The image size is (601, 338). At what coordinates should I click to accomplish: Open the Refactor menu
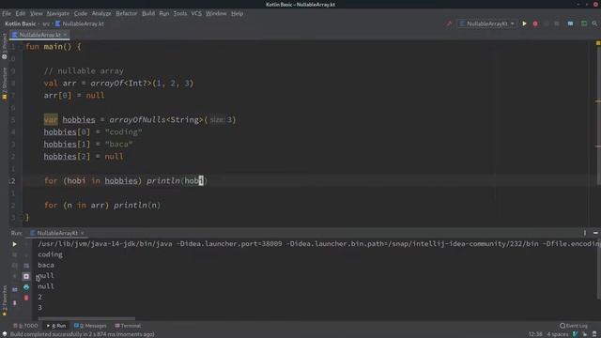tap(126, 13)
